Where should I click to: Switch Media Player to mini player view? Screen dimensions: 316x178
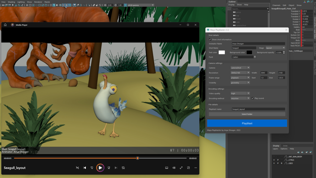[188, 168]
